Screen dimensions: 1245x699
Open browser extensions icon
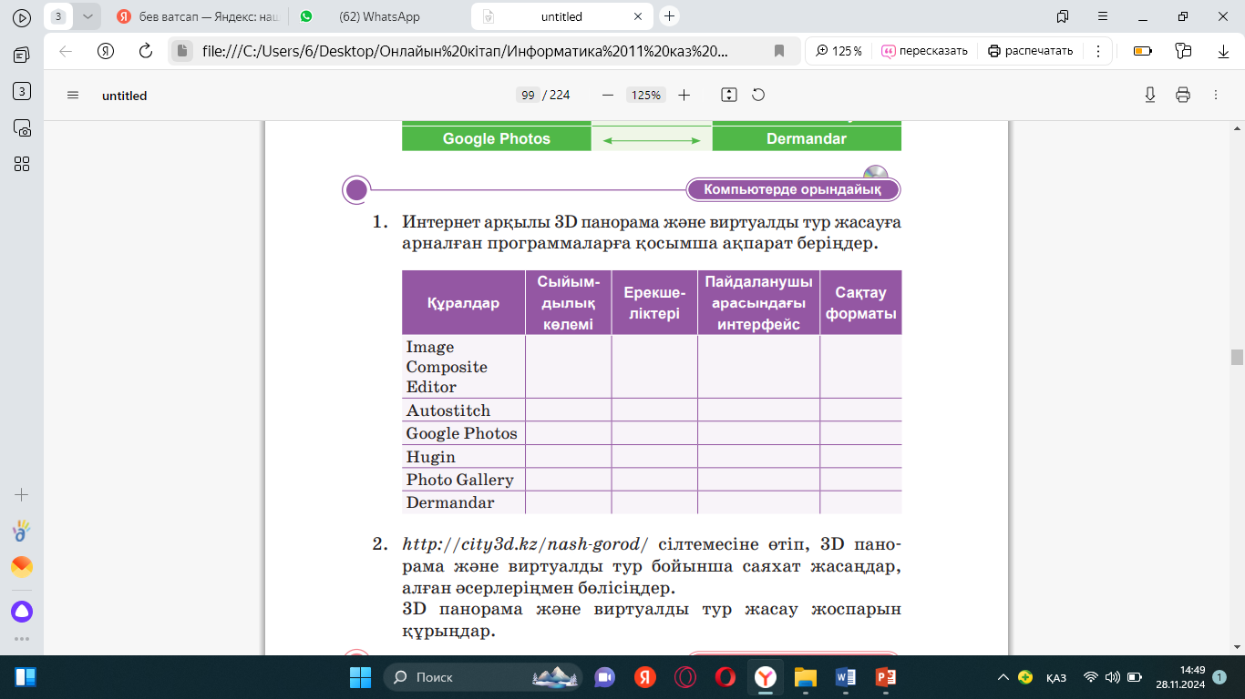click(x=1183, y=51)
